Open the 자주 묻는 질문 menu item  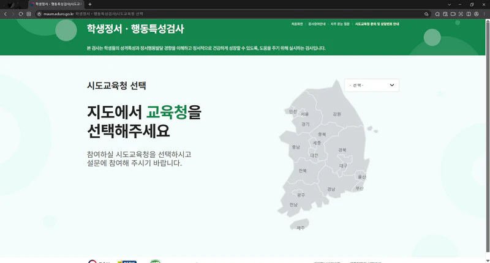click(x=340, y=24)
